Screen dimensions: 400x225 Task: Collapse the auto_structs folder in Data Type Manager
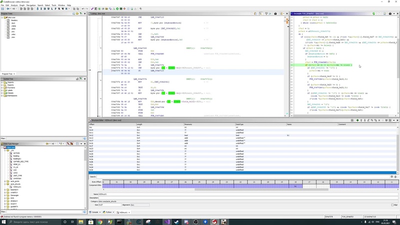tap(5, 184)
